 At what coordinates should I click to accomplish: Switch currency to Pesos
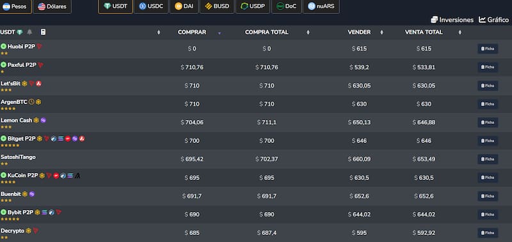(x=15, y=6)
